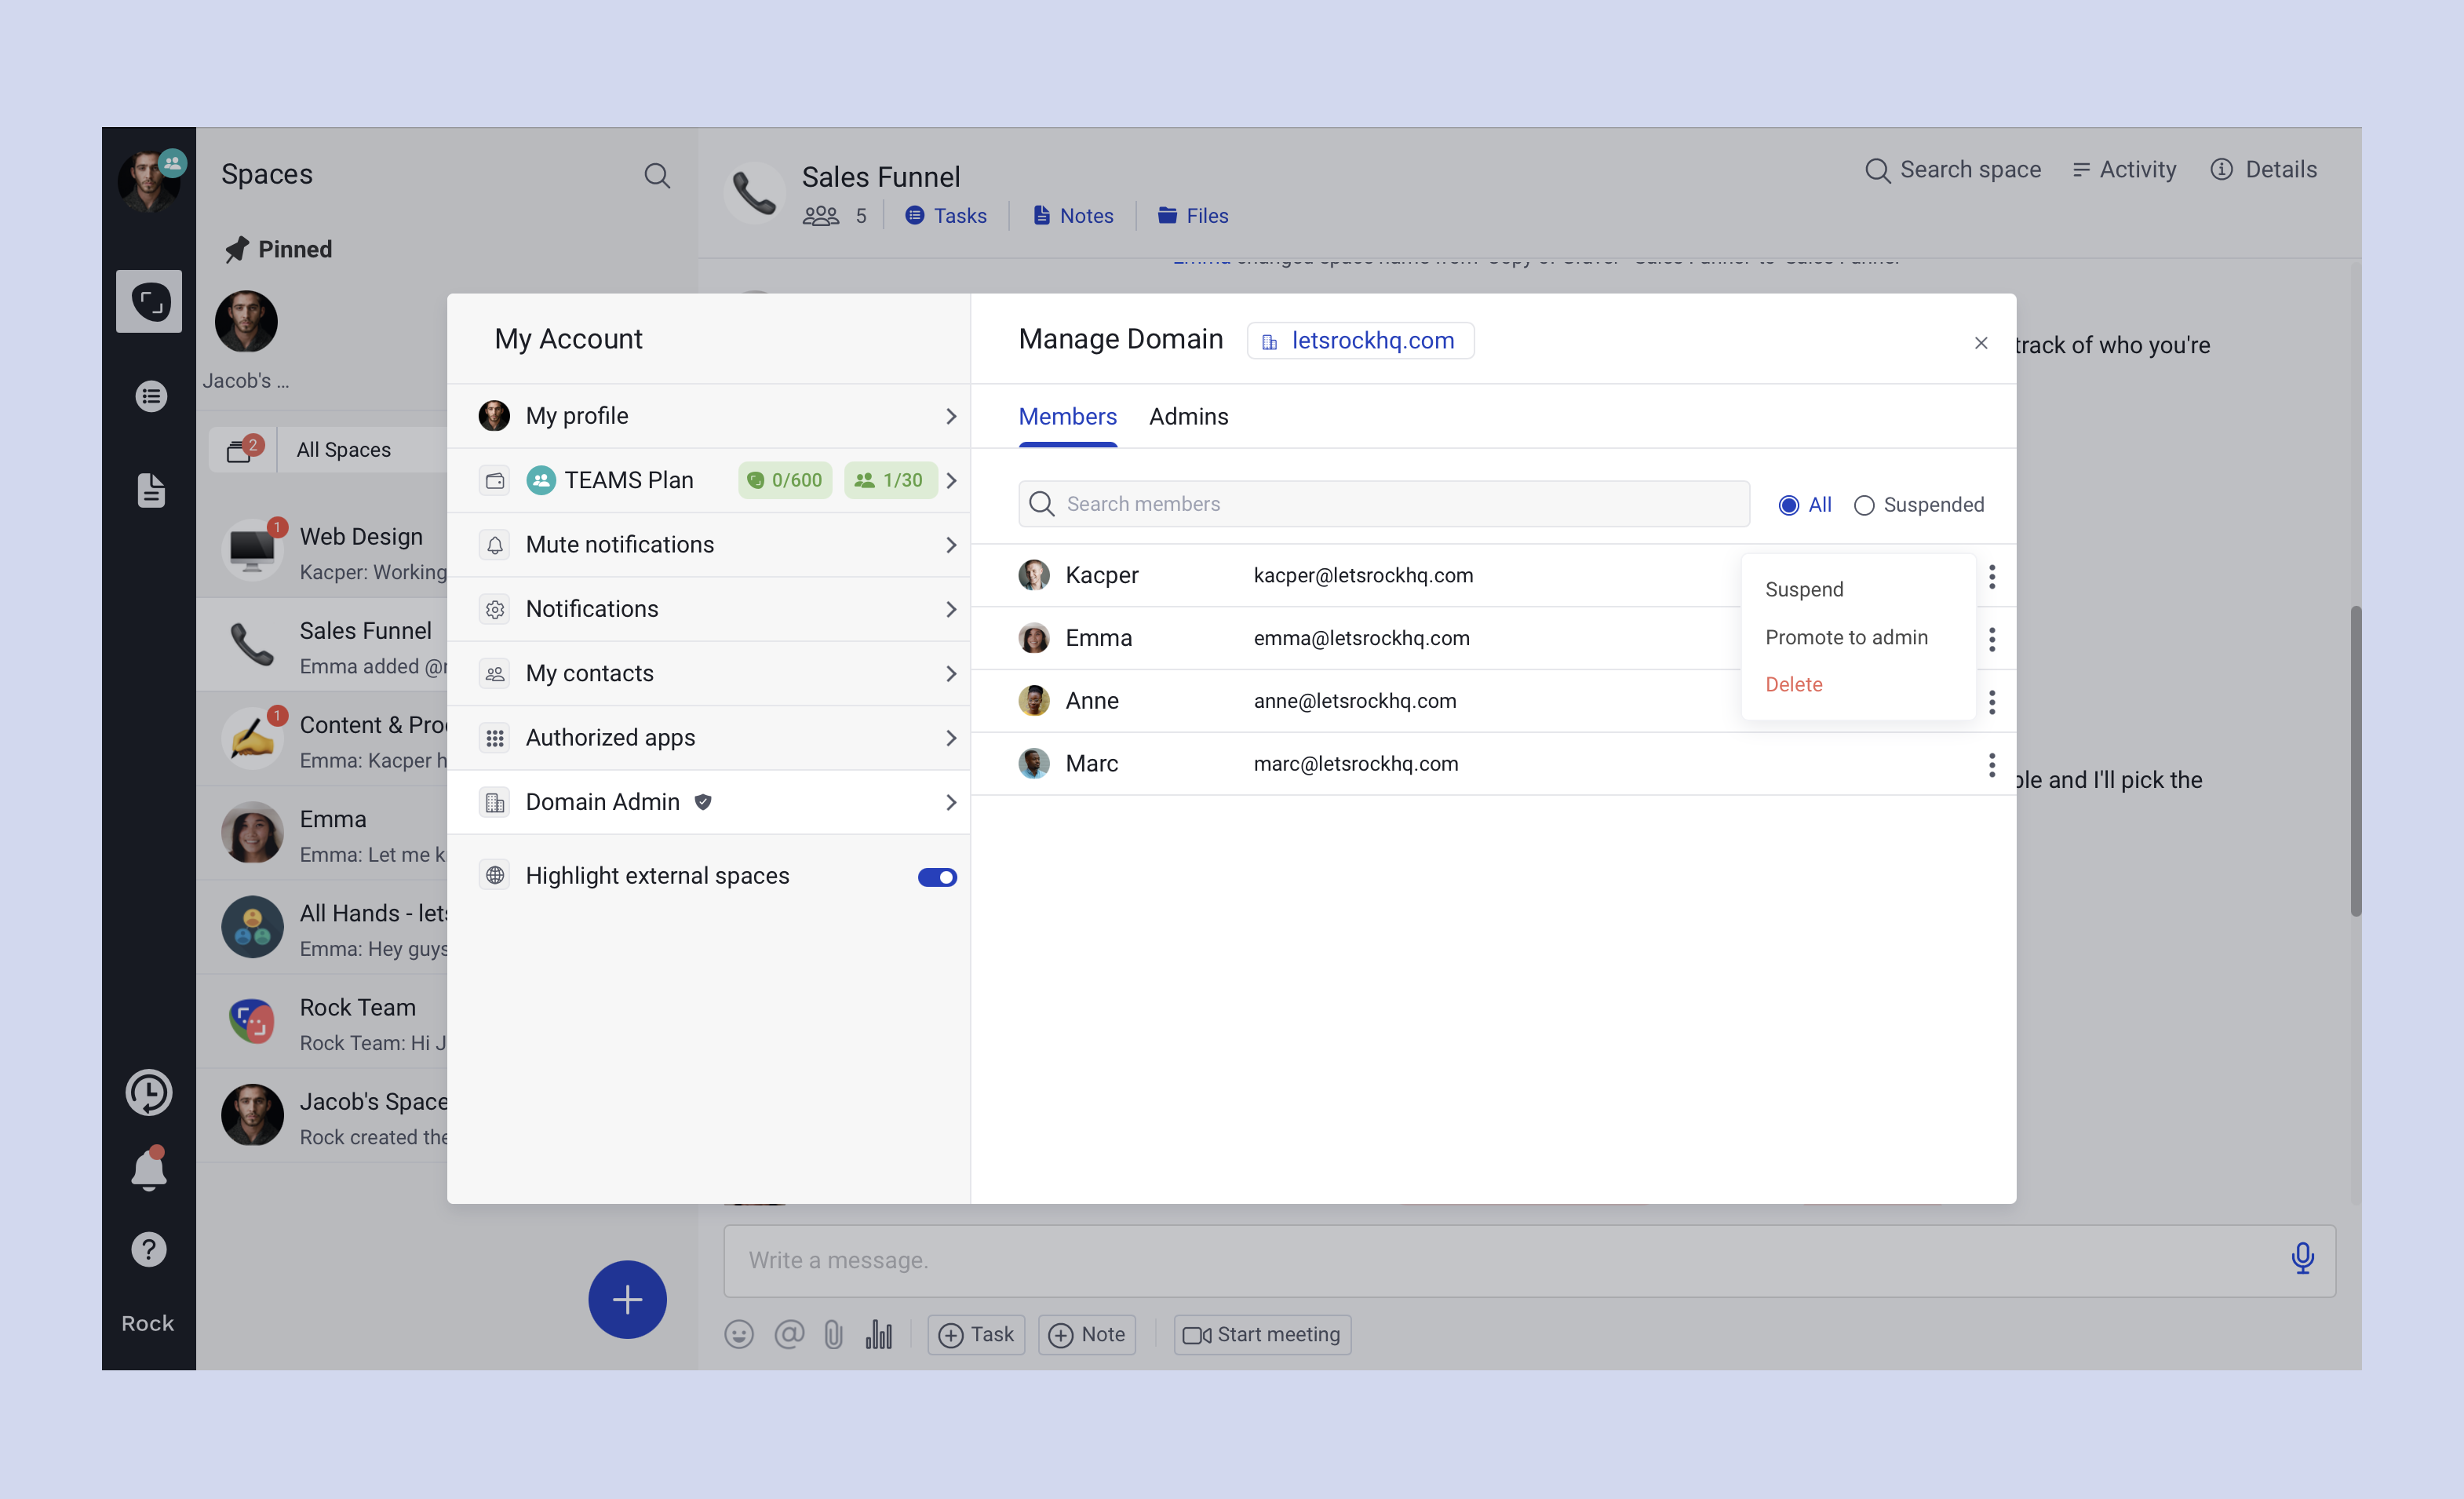Open Marc's three-dot options menu
The height and width of the screenshot is (1499, 2464).
coord(1991,765)
